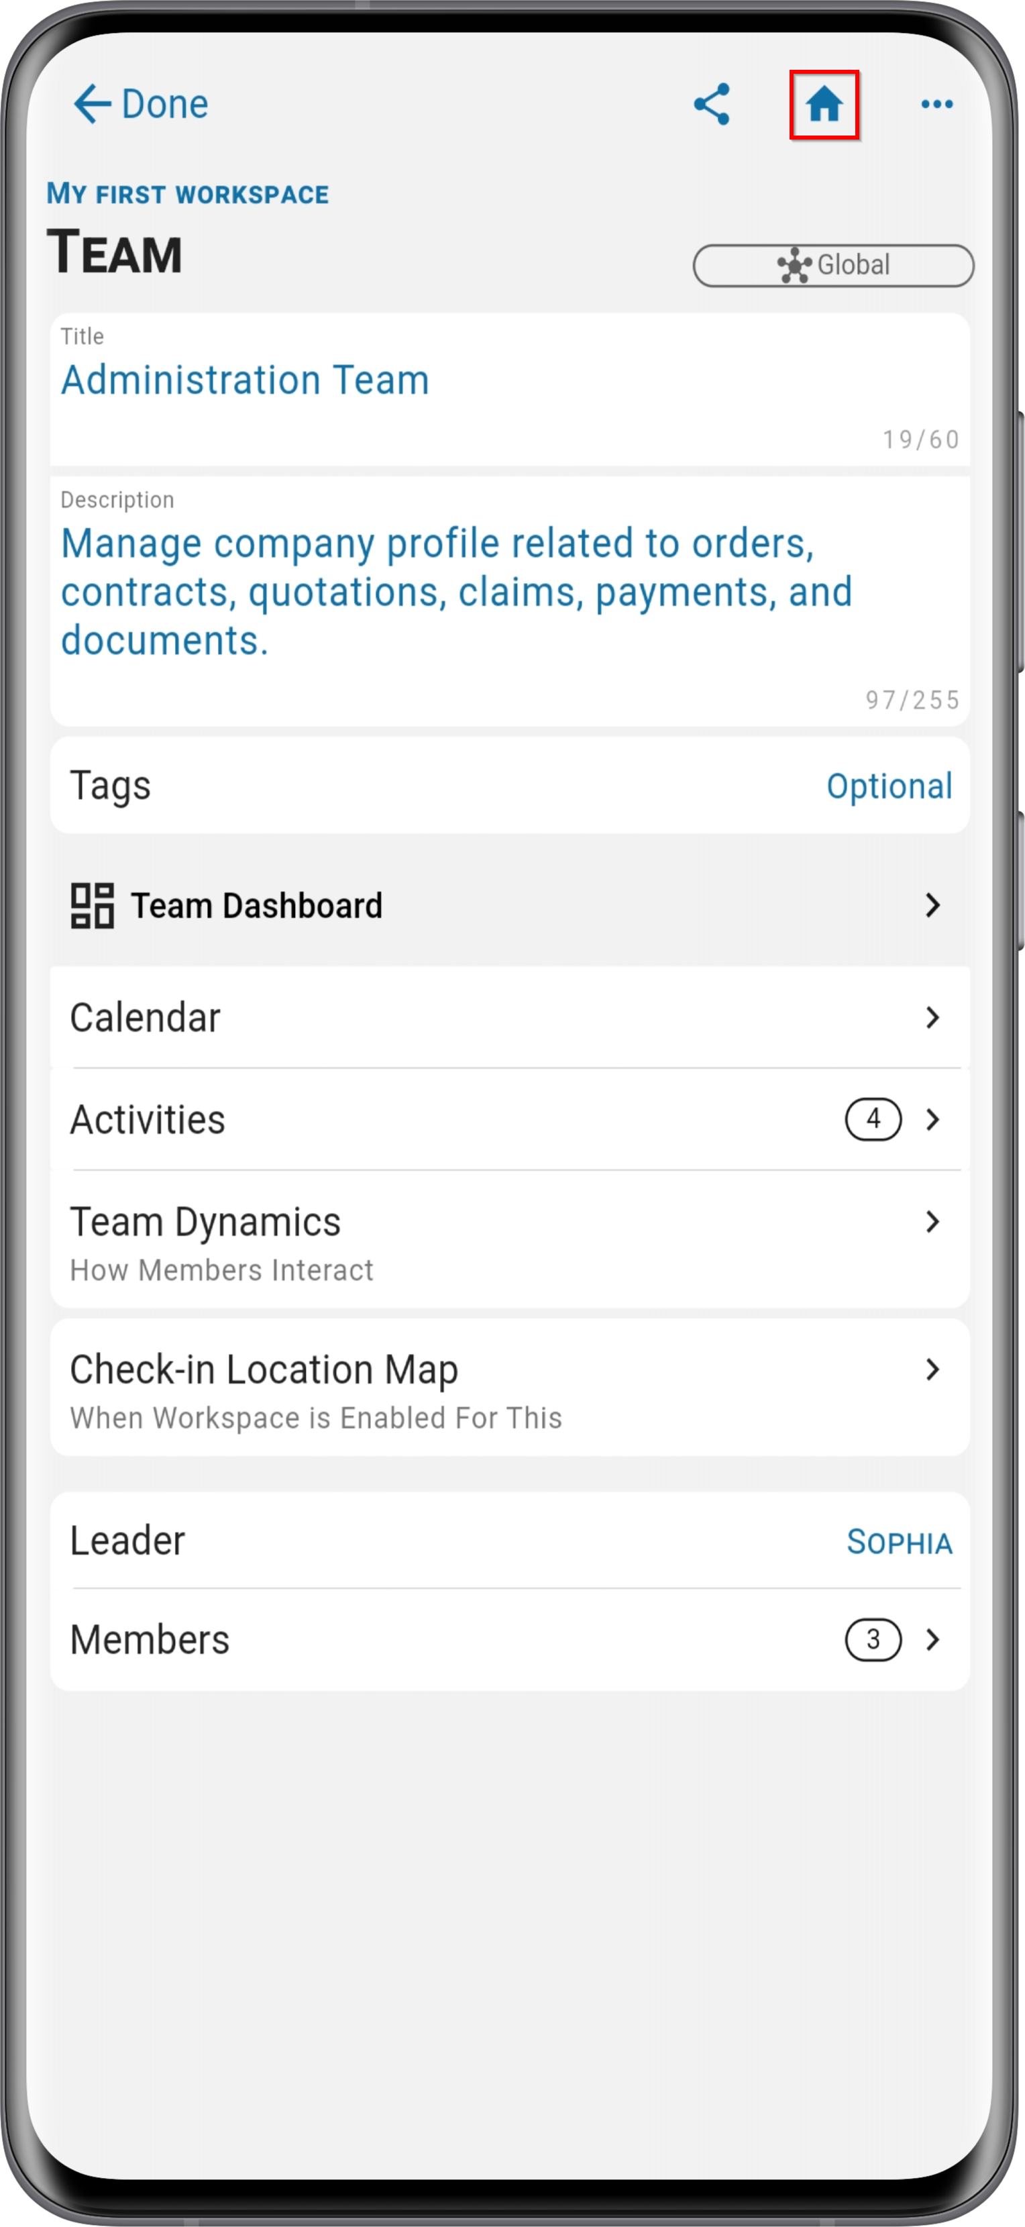The height and width of the screenshot is (2227, 1025).
Task: Click the Team Dashboard grid icon
Action: tap(92, 905)
